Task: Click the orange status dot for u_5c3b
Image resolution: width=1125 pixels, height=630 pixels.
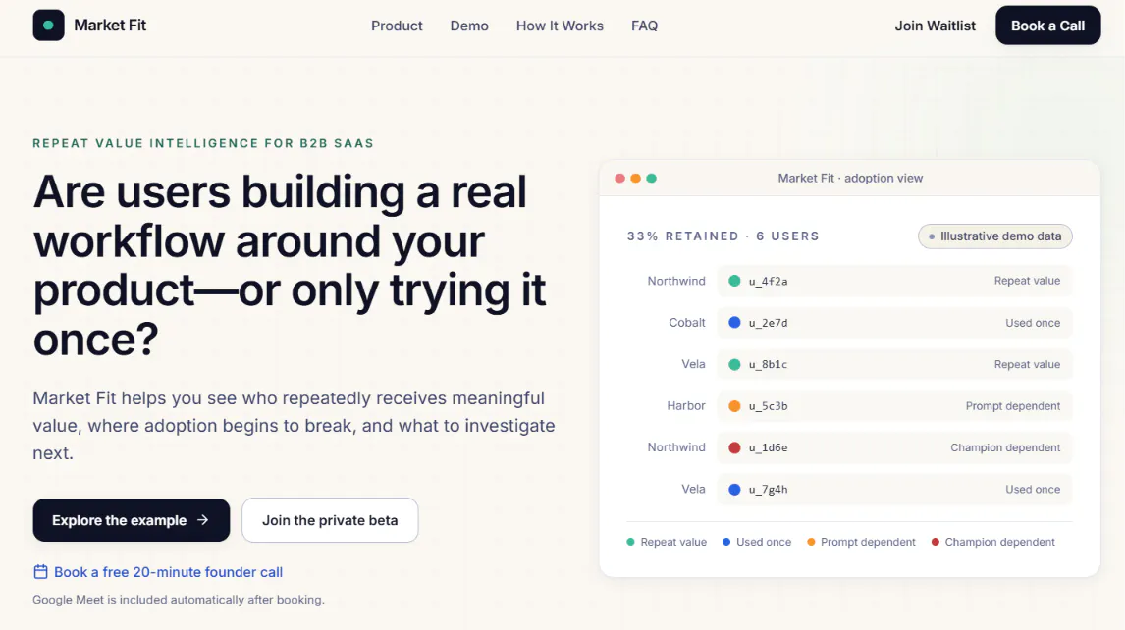Action: tap(734, 405)
